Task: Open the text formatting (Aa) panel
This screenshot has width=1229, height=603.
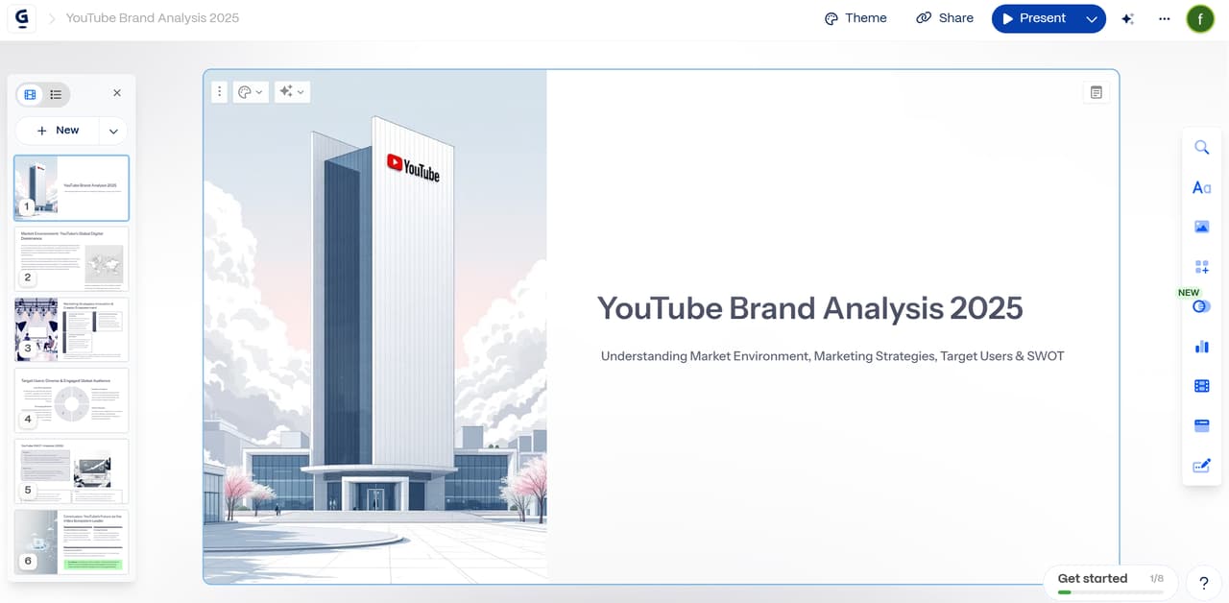Action: click(x=1201, y=187)
